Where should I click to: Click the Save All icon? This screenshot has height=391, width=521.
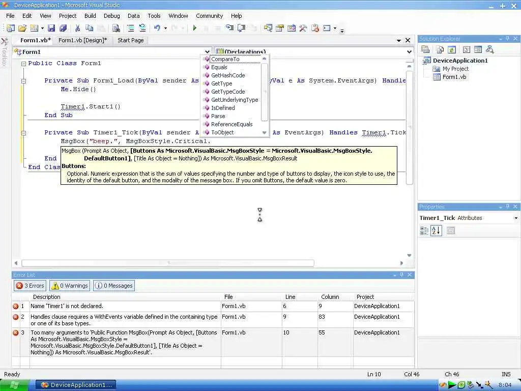[x=63, y=29]
